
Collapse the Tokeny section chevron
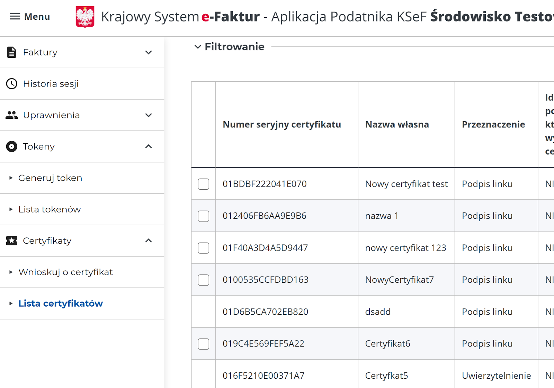[x=149, y=146]
